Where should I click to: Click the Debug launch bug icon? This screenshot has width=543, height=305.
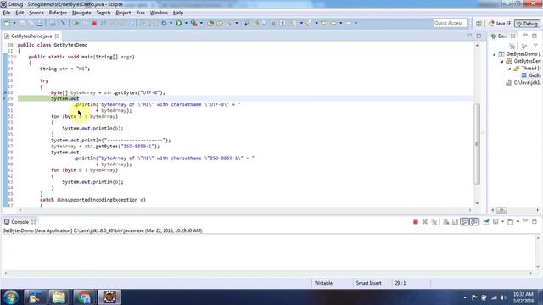164,23
